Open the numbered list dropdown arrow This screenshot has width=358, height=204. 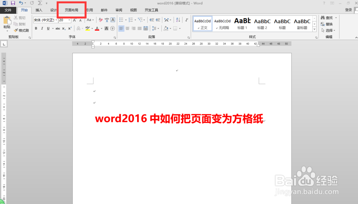tap(135, 20)
